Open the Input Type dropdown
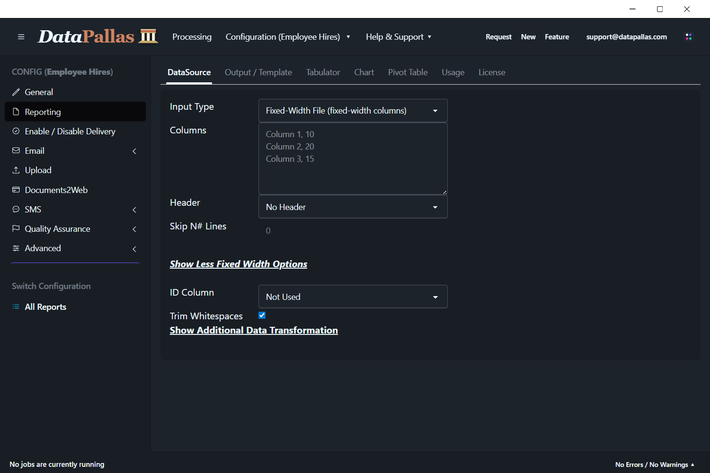This screenshot has height=473, width=710. coord(353,111)
